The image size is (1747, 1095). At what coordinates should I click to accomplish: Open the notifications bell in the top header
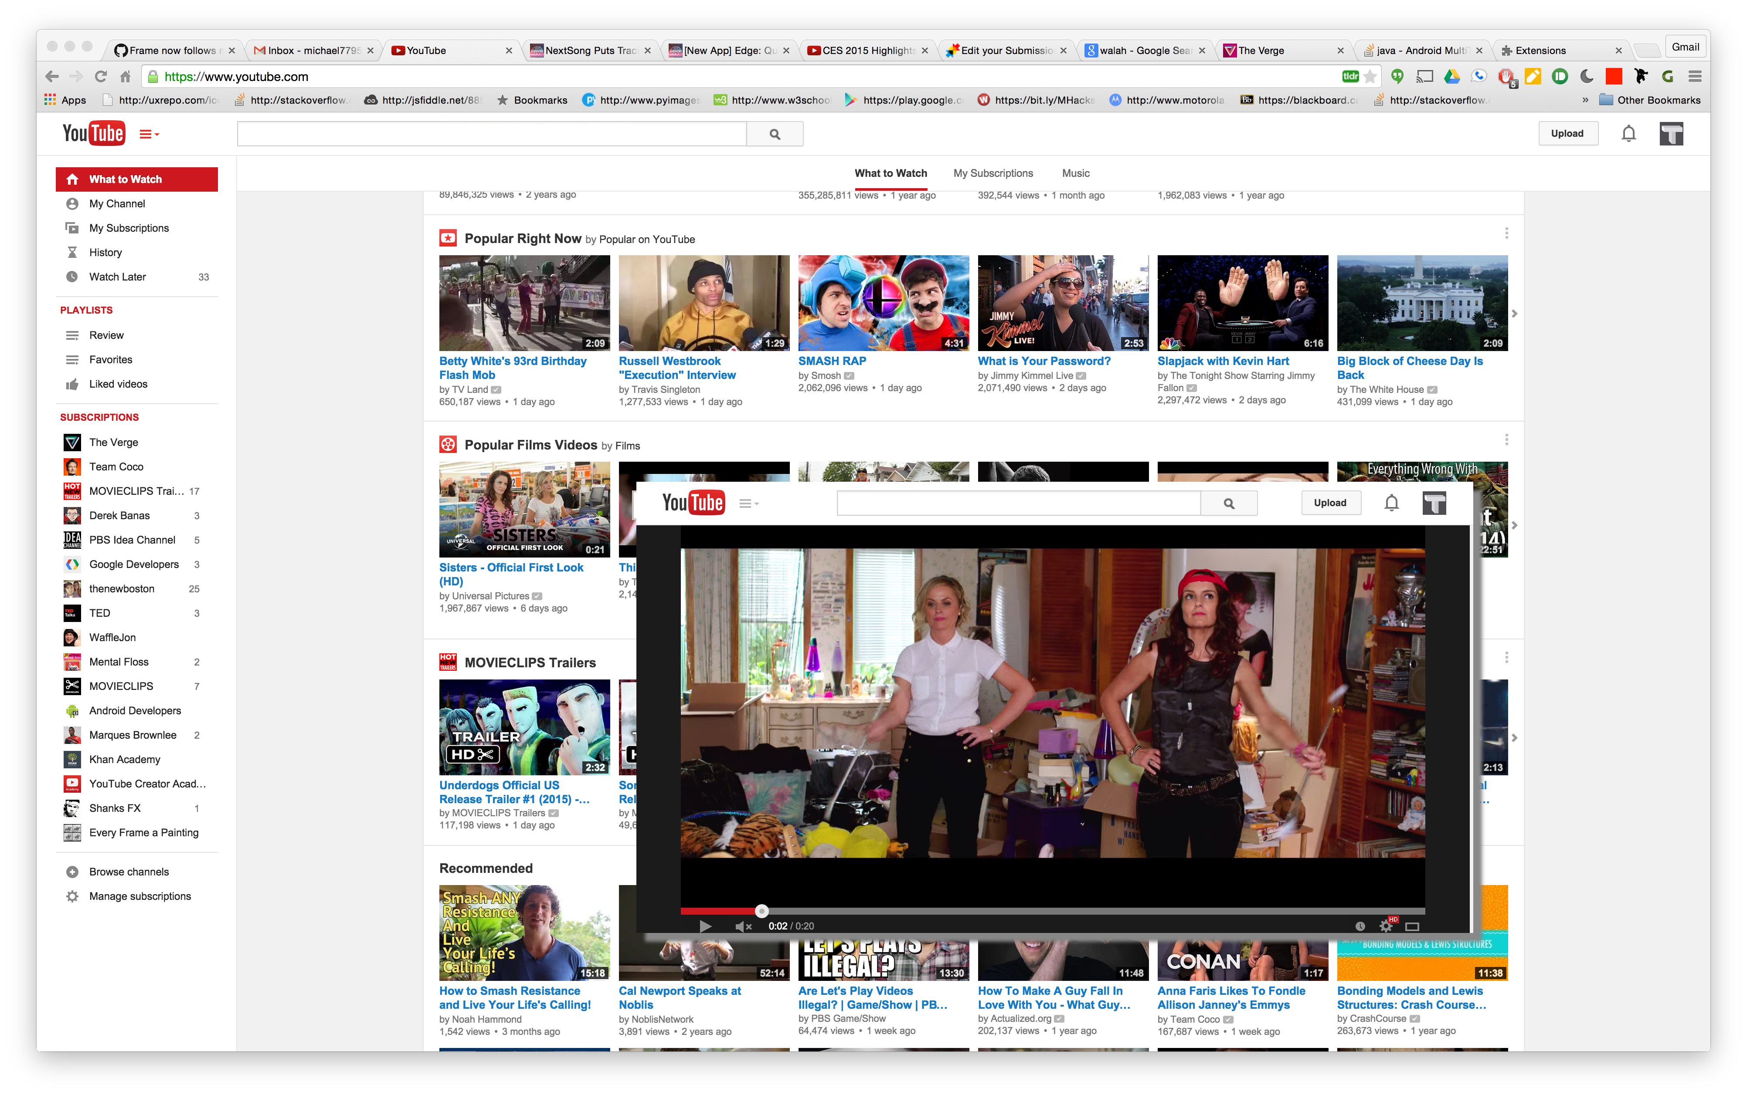tap(1628, 133)
